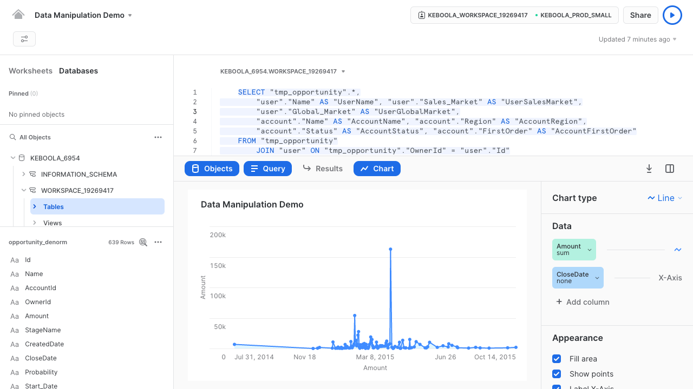693x389 pixels.
Task: Run the query with the blue play button
Action: coord(672,15)
